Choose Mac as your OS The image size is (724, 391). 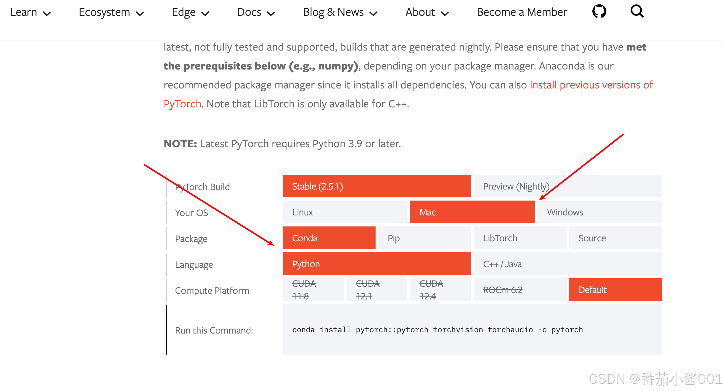click(x=472, y=212)
